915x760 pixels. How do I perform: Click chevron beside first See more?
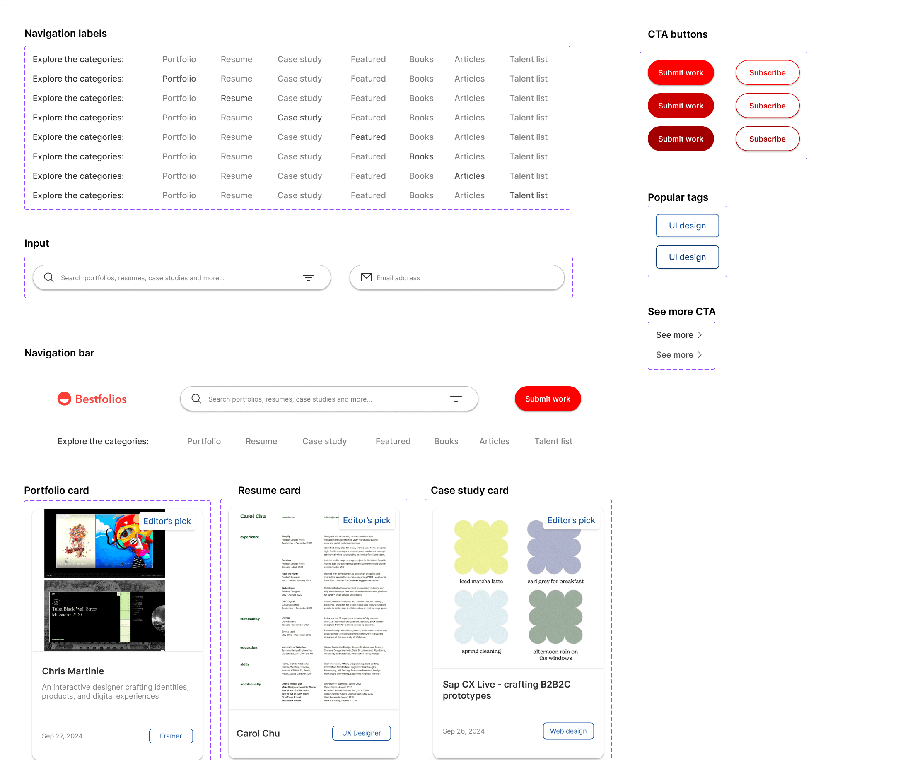click(x=700, y=335)
